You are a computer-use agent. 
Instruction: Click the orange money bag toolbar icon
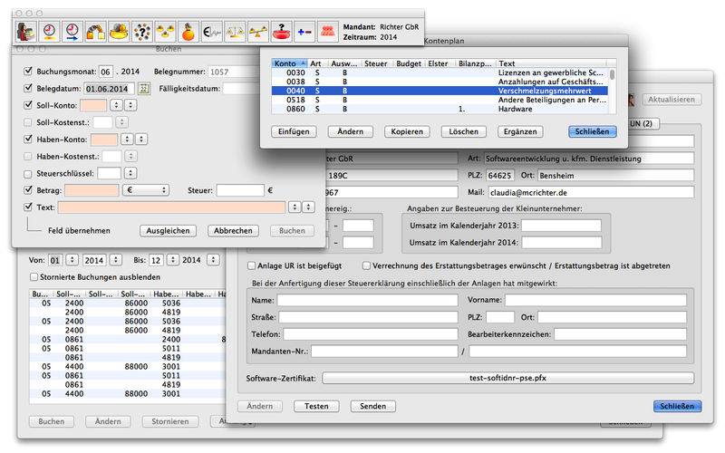[188, 33]
